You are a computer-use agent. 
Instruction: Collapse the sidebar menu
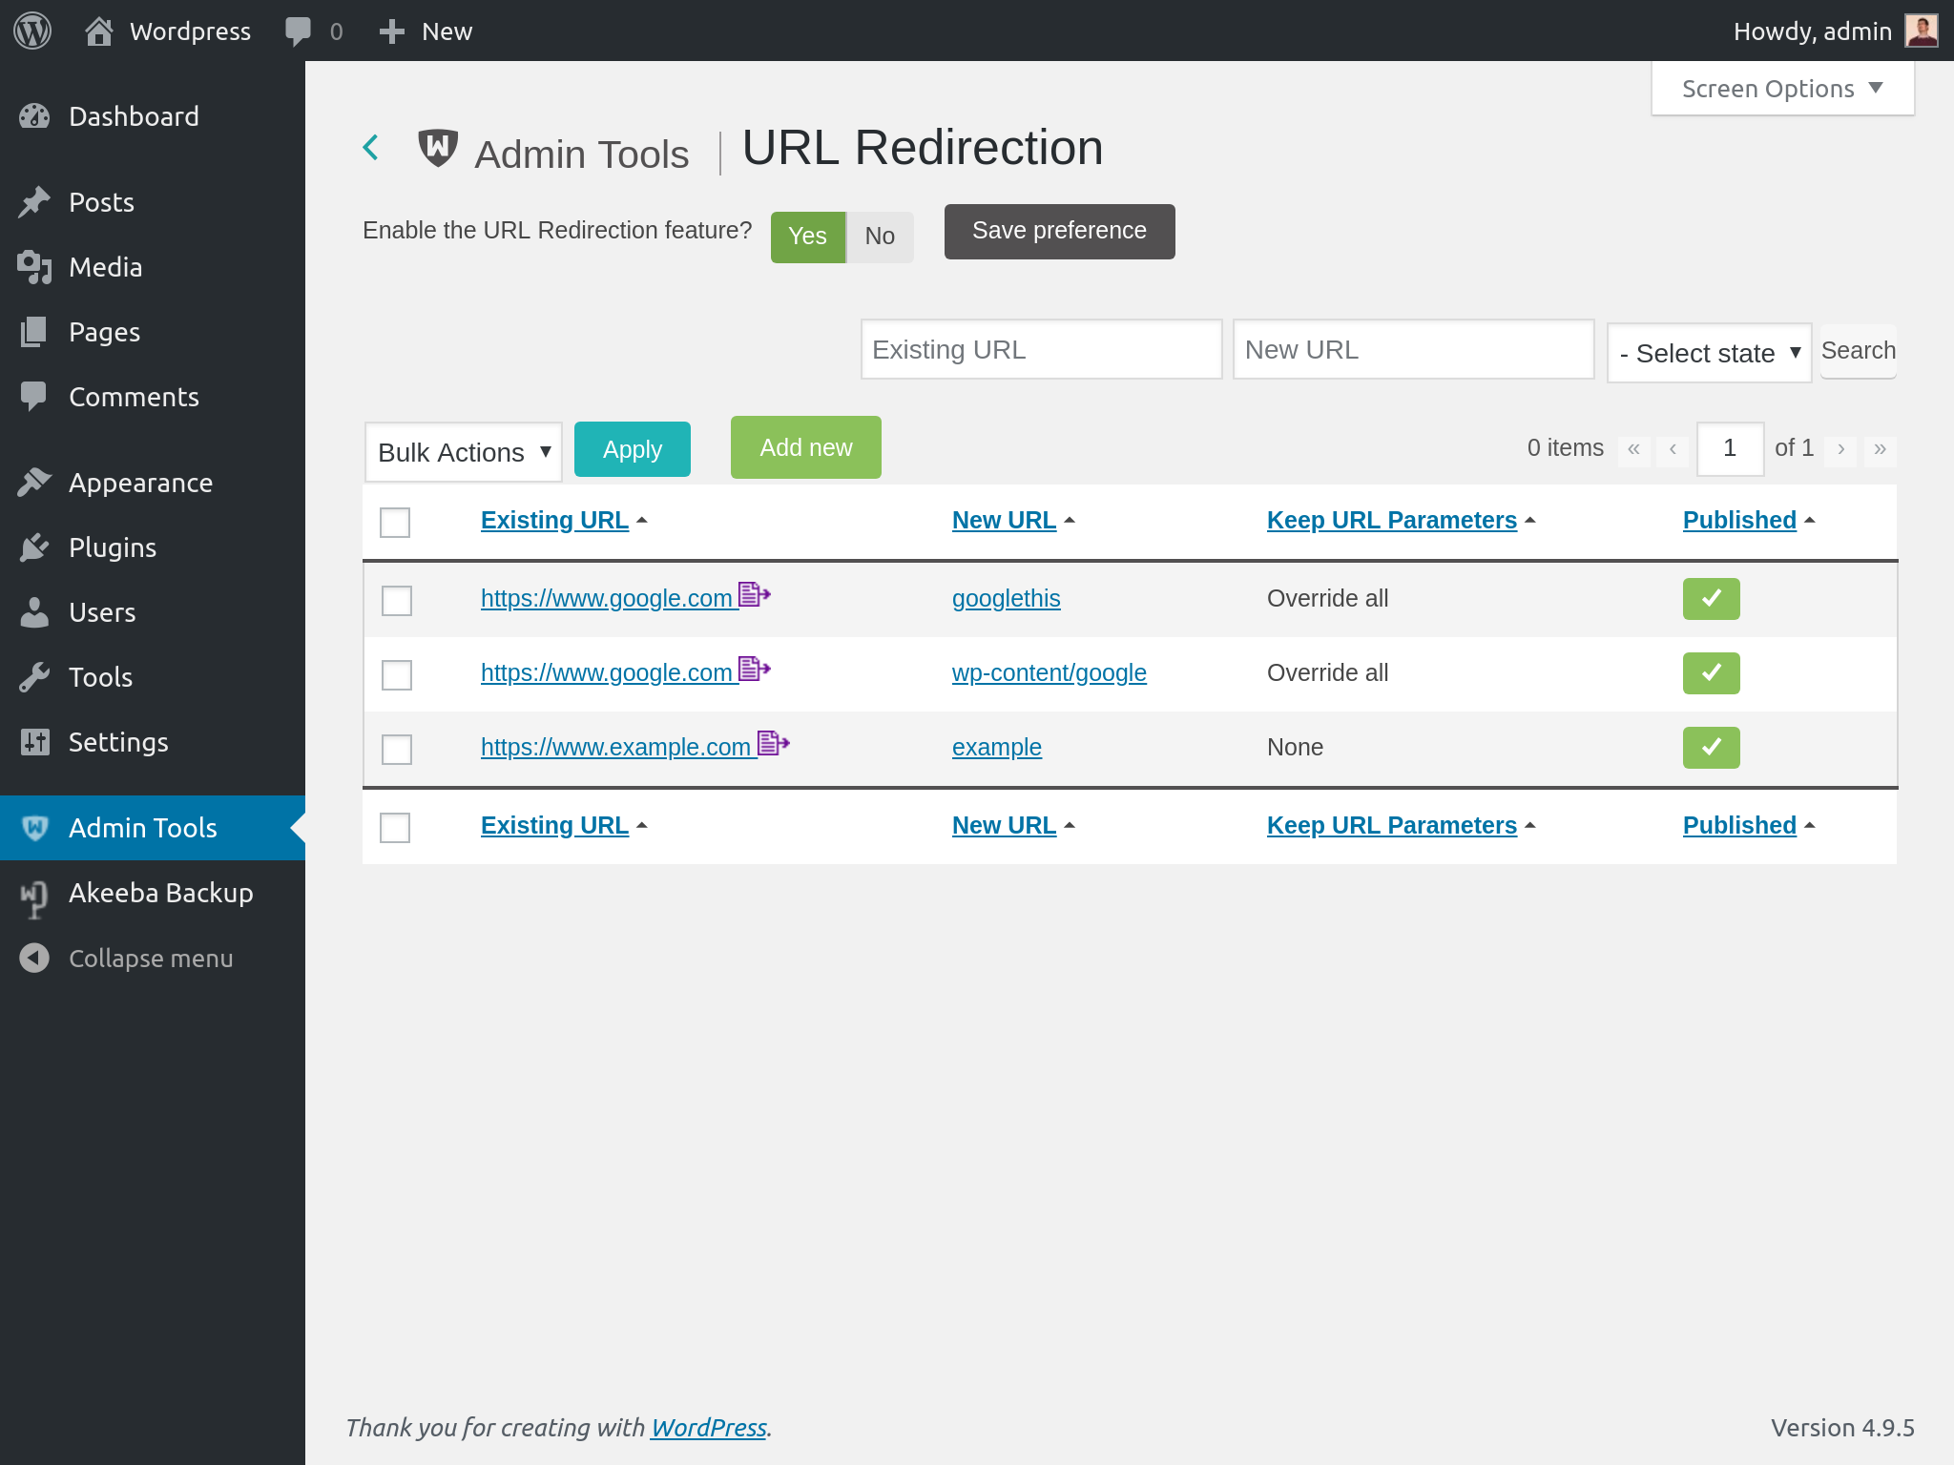click(x=153, y=958)
